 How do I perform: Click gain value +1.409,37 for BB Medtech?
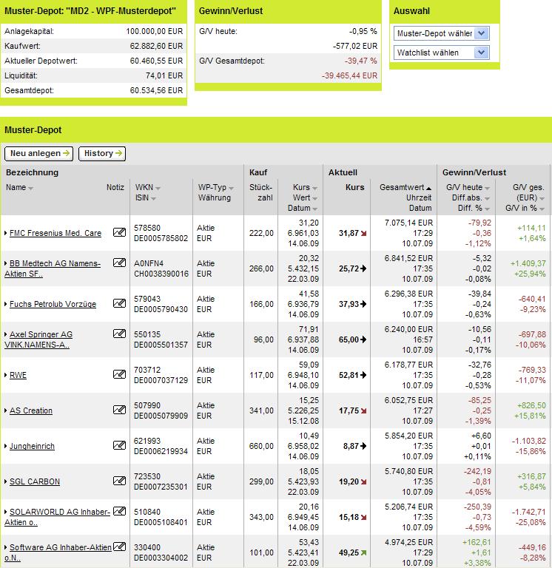click(x=528, y=263)
